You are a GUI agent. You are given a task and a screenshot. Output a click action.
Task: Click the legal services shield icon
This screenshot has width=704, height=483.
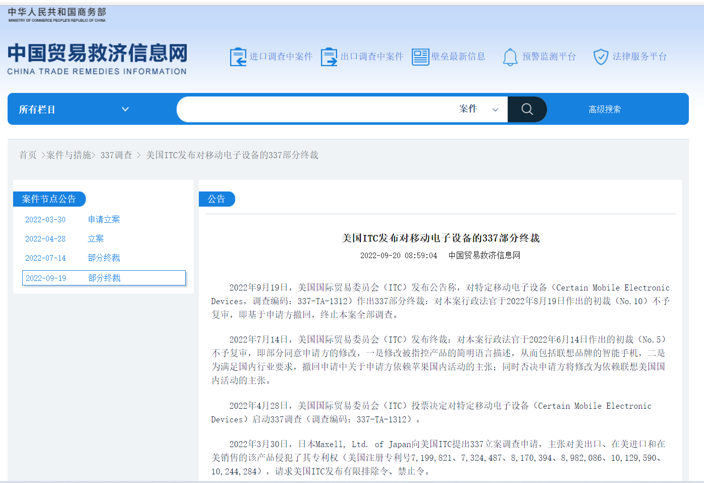tap(601, 57)
